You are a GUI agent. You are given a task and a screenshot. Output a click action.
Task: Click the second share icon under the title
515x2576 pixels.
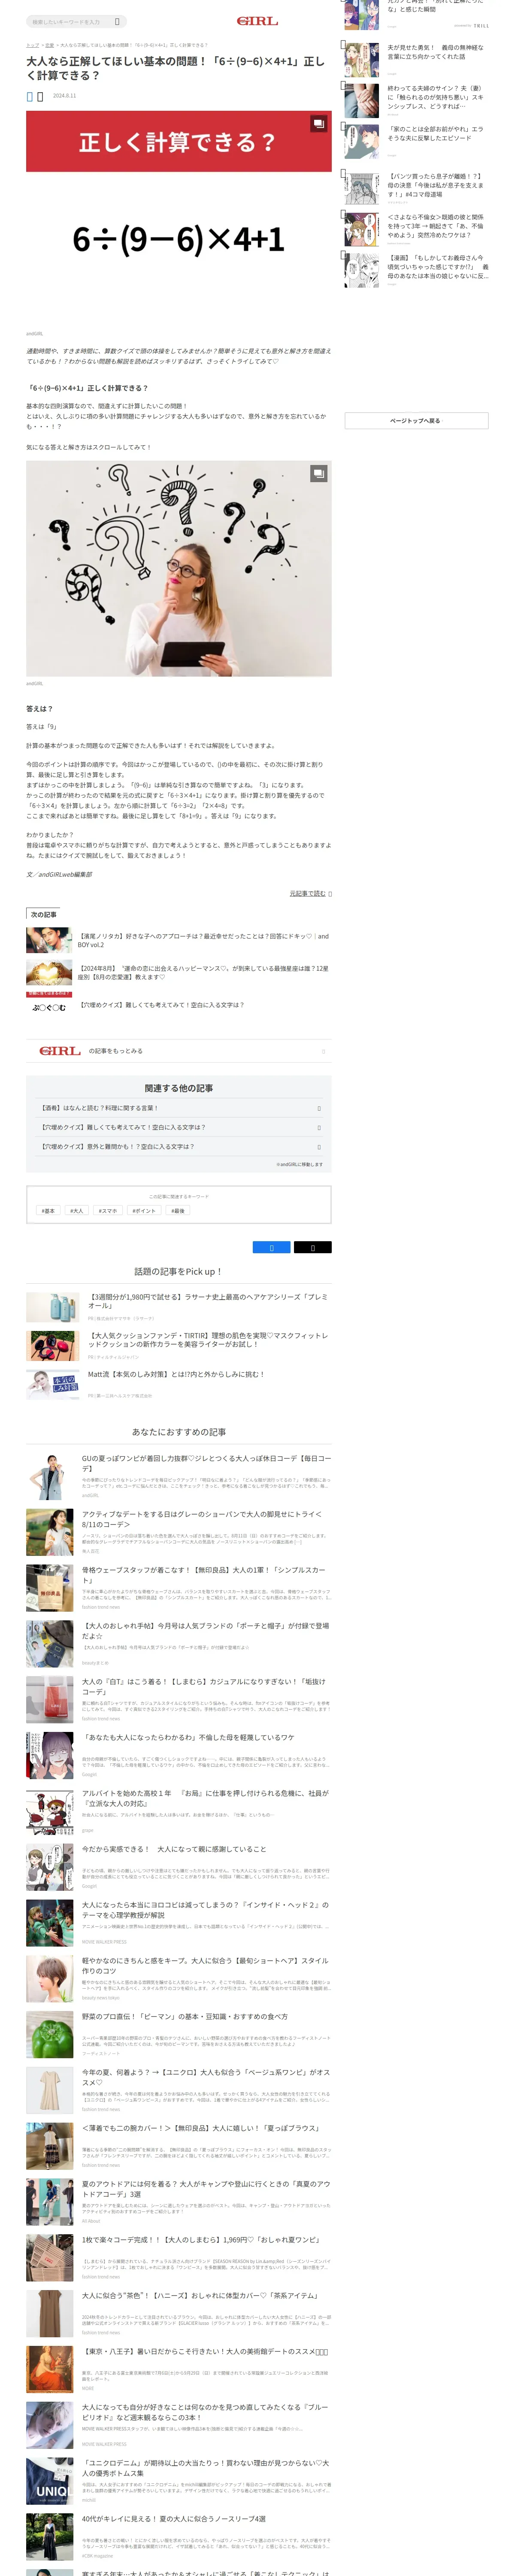[x=40, y=96]
